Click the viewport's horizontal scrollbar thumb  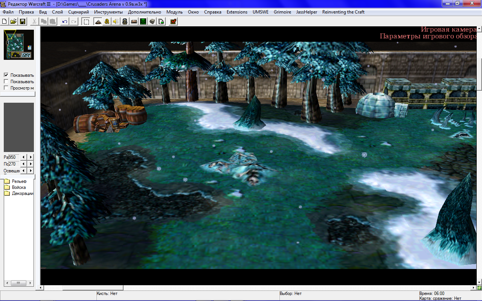click(x=93, y=288)
